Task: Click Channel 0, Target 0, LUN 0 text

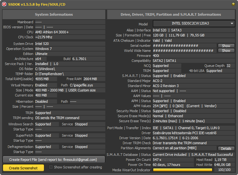Action: point(199,128)
